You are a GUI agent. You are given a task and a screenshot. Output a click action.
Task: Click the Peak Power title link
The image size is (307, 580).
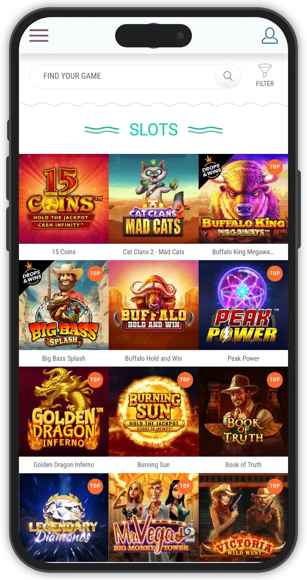click(x=243, y=358)
